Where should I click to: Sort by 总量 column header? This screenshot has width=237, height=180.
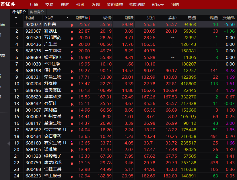[192, 18]
